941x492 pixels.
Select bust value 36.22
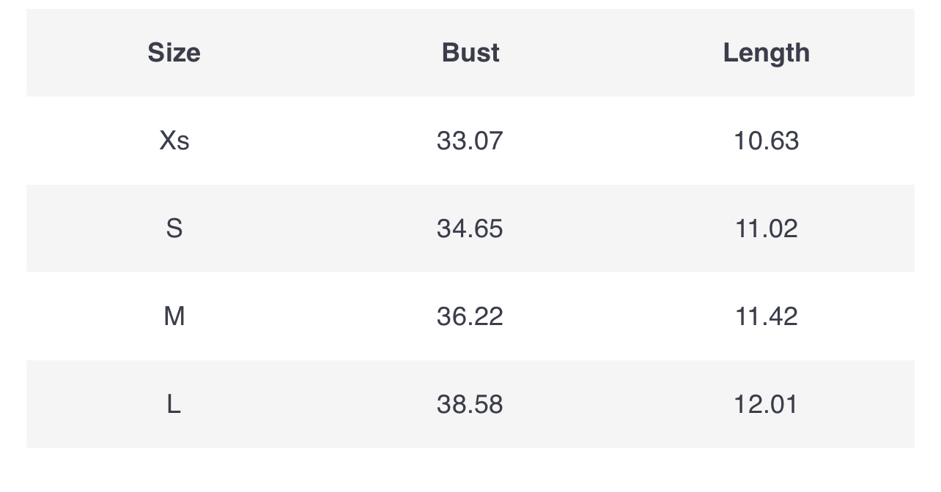pos(470,316)
